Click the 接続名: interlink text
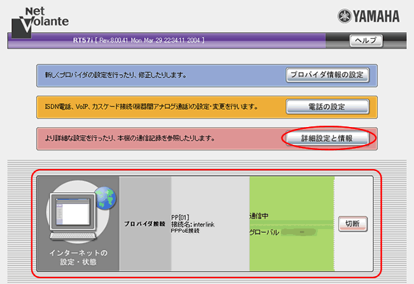 point(194,223)
